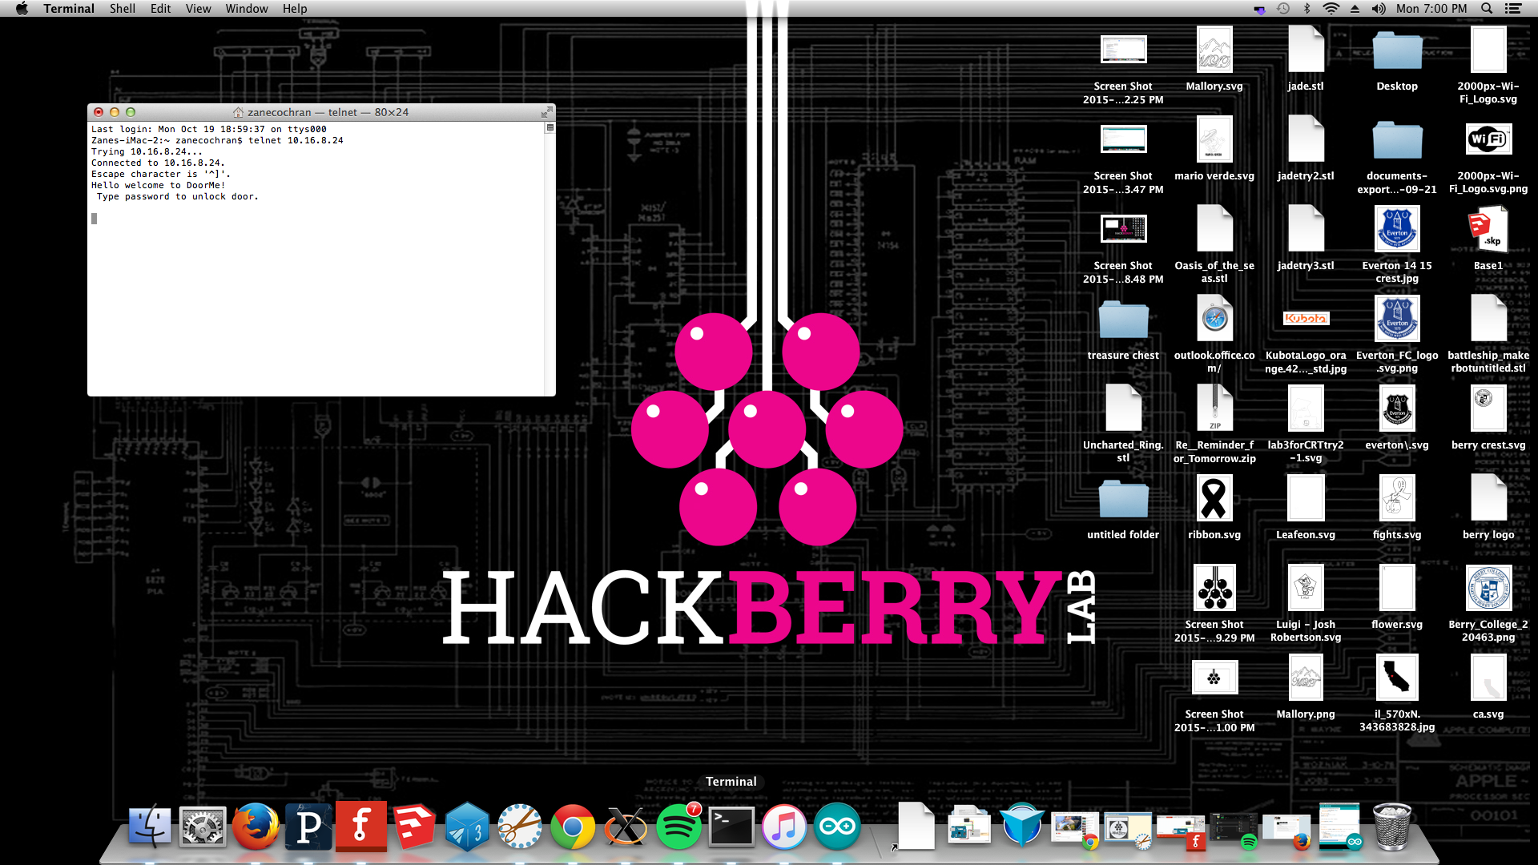Open the Trash in the dock
This screenshot has height=865, width=1538.
click(1392, 827)
